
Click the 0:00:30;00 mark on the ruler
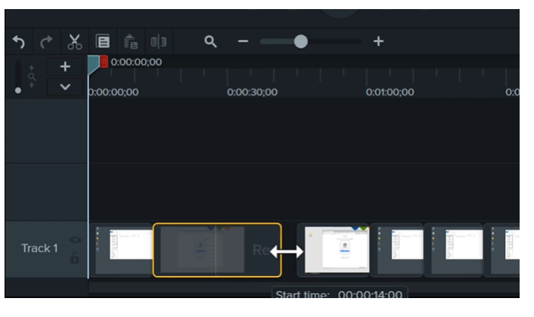(252, 92)
